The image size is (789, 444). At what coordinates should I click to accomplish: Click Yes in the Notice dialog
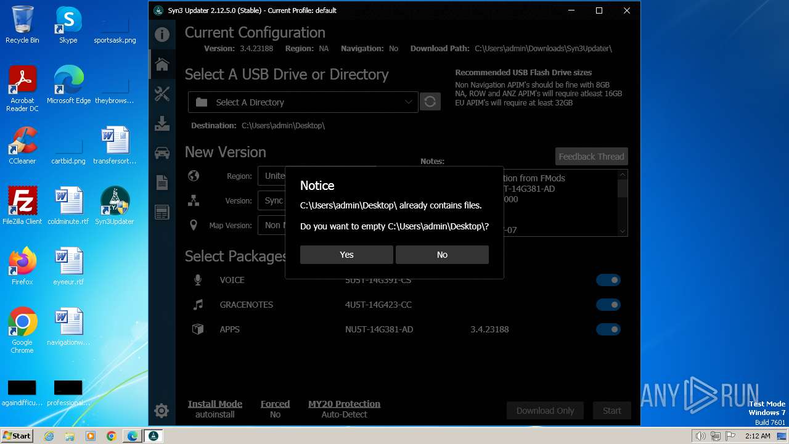(346, 255)
